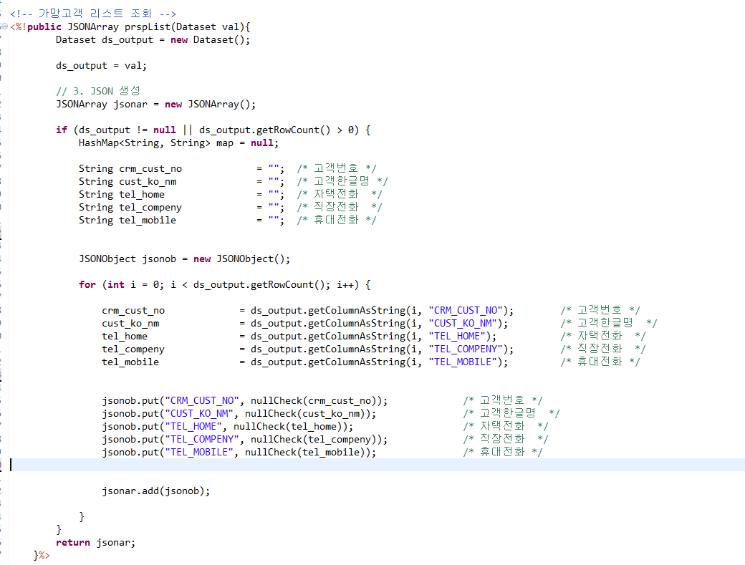This screenshot has width=745, height=565.
Task: Click the "return jsonar;" statement
Action: (x=95, y=543)
